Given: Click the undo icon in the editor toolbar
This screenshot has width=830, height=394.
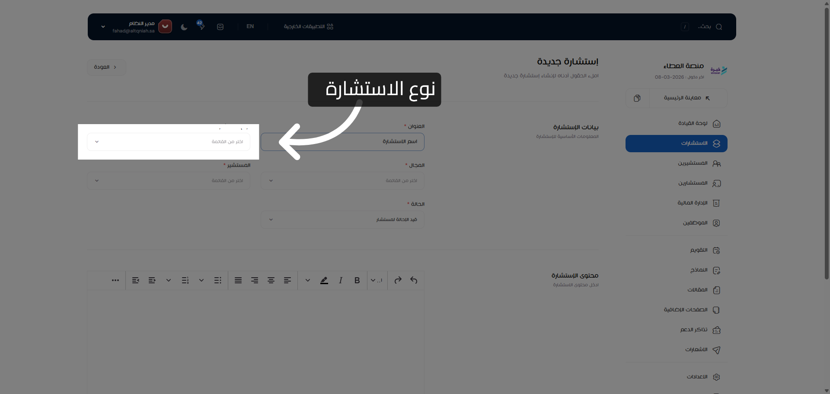Looking at the screenshot, I should coord(414,280).
